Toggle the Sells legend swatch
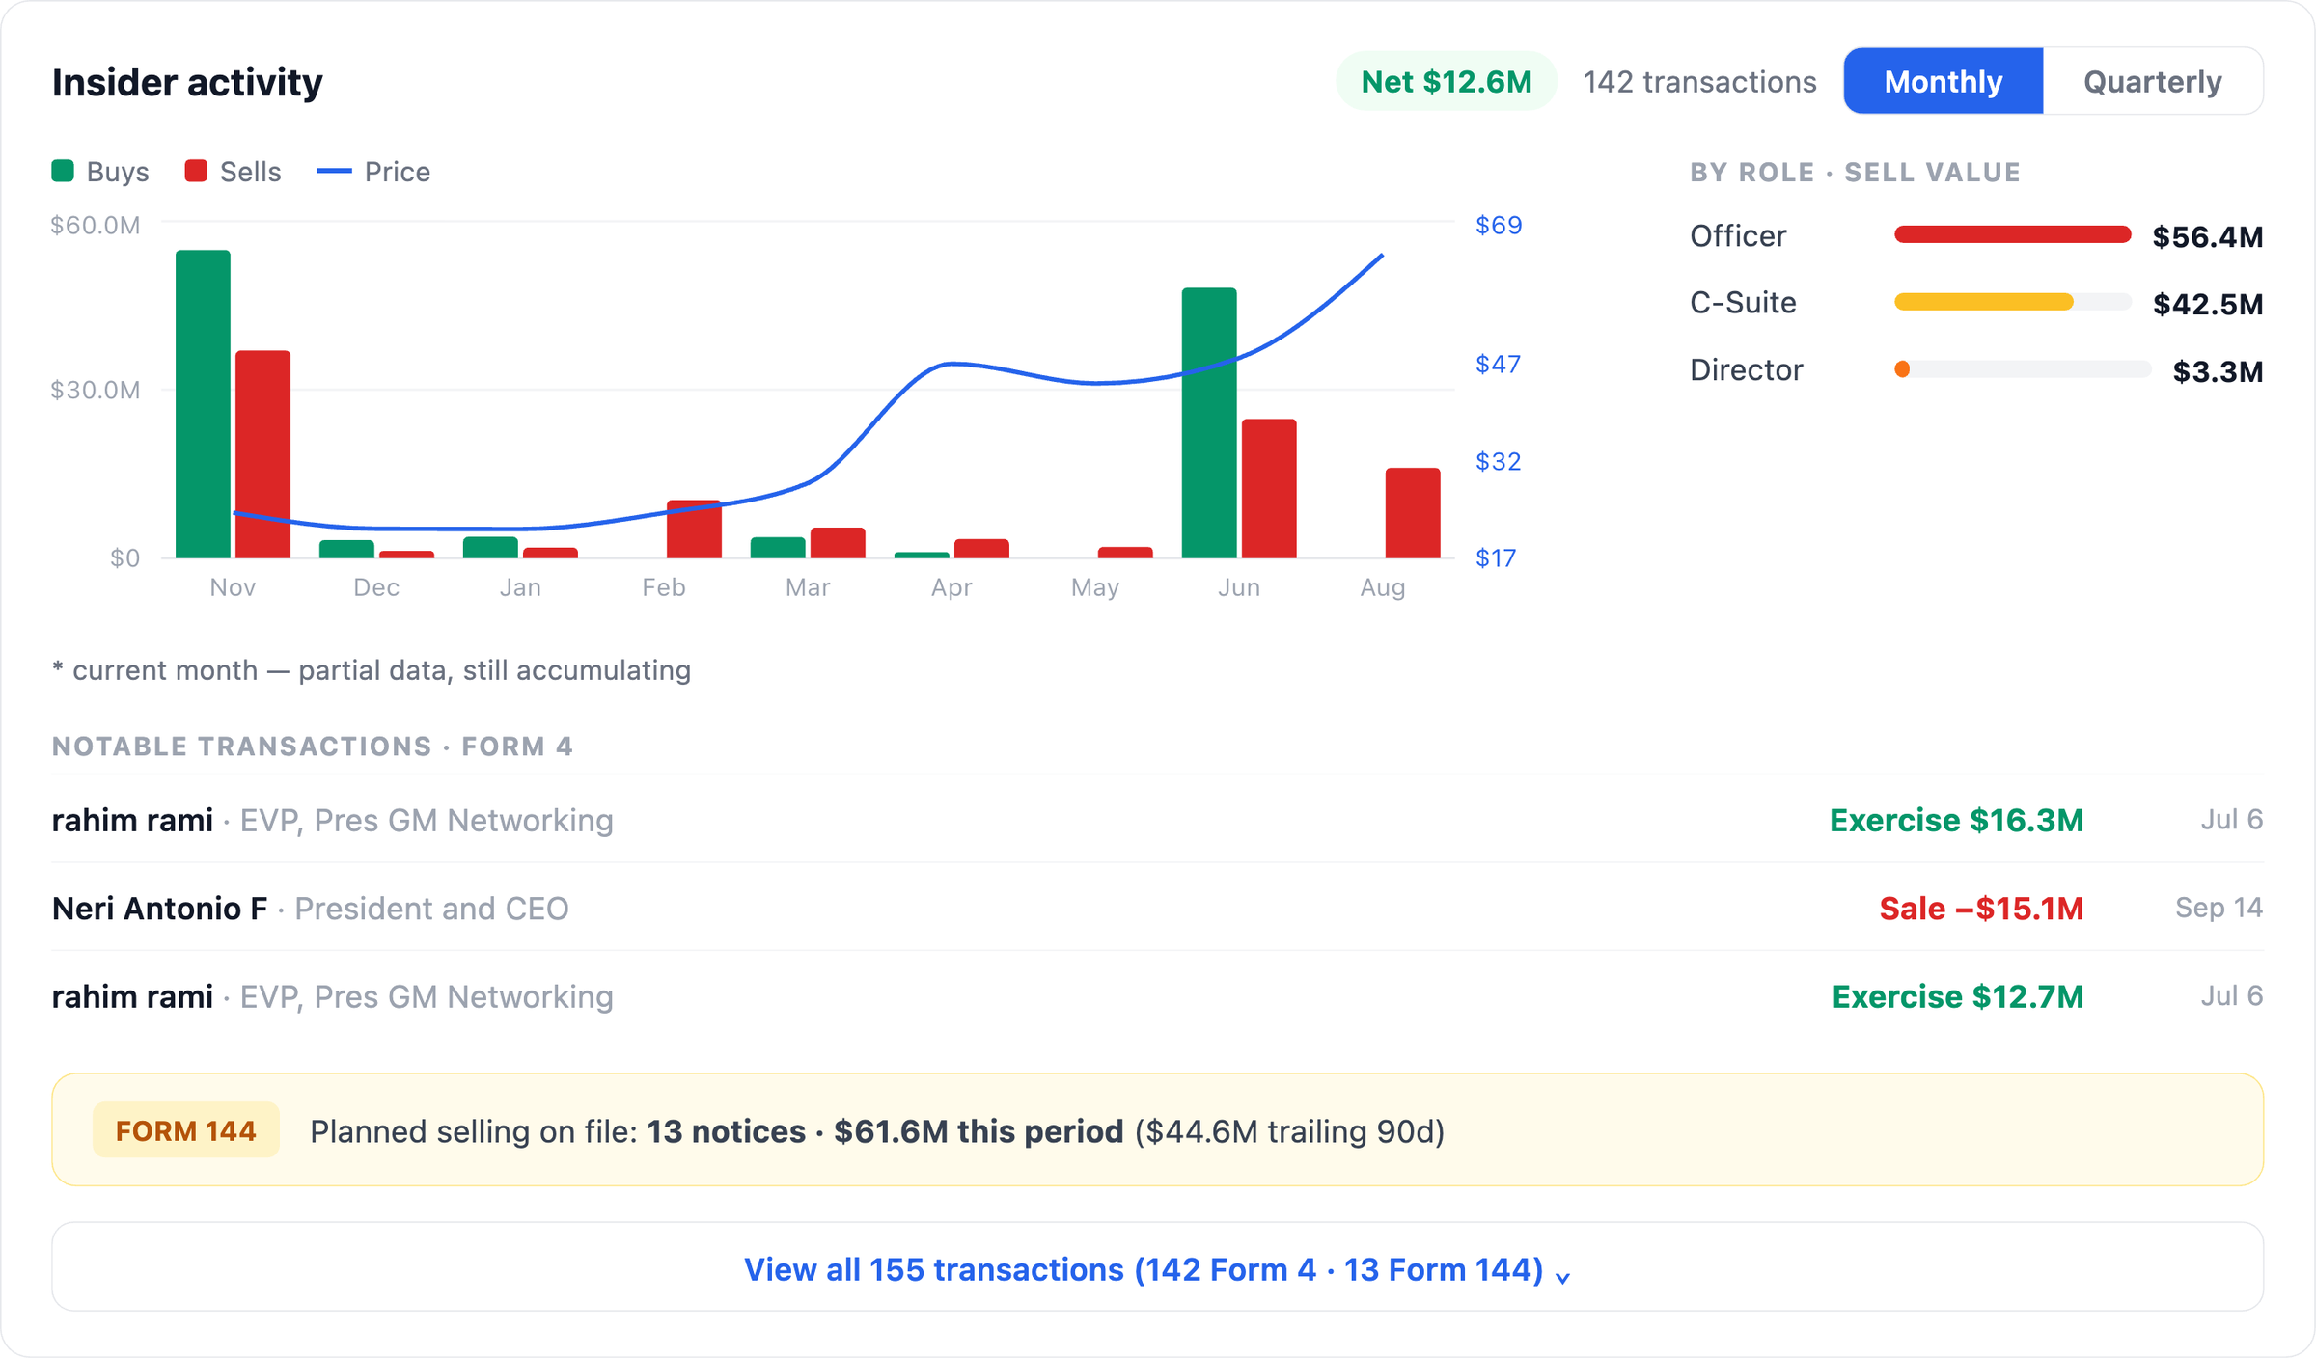This screenshot has height=1358, width=2316. pyautogui.click(x=196, y=171)
